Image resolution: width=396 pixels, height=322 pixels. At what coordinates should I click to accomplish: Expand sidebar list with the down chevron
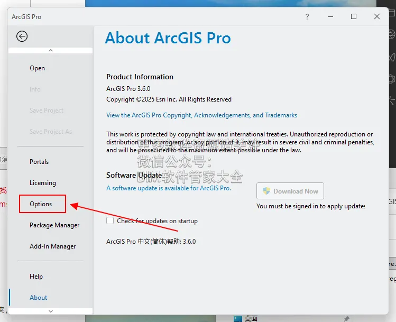point(51,311)
